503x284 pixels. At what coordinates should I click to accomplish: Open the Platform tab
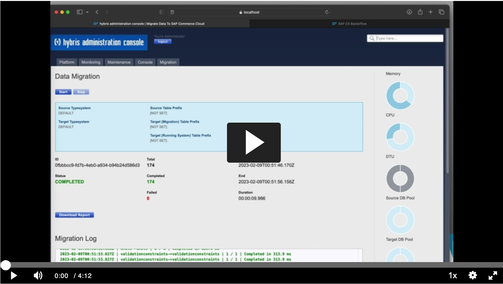pos(67,62)
